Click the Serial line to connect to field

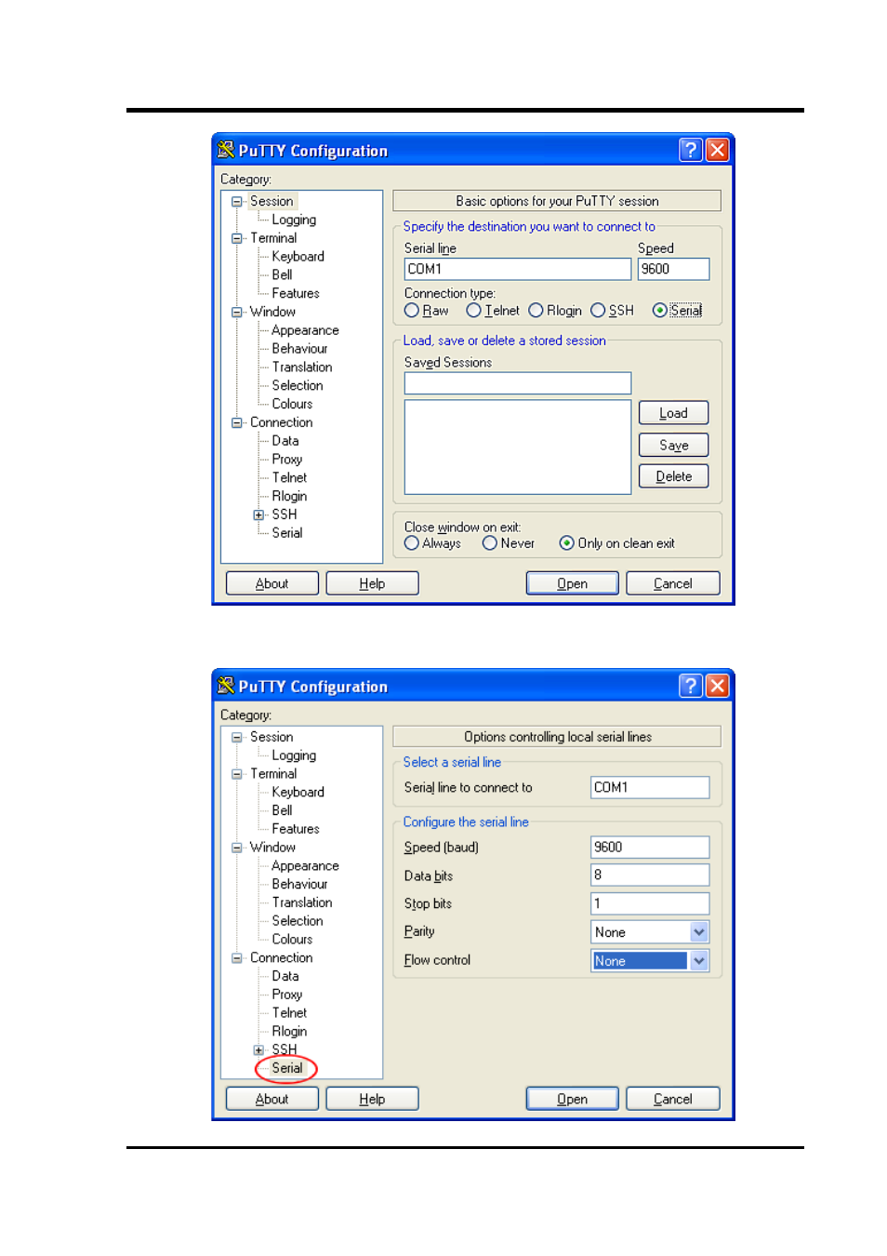click(650, 787)
